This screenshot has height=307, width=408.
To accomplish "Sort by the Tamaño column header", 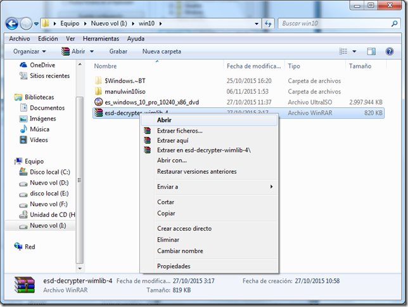I will coord(360,66).
